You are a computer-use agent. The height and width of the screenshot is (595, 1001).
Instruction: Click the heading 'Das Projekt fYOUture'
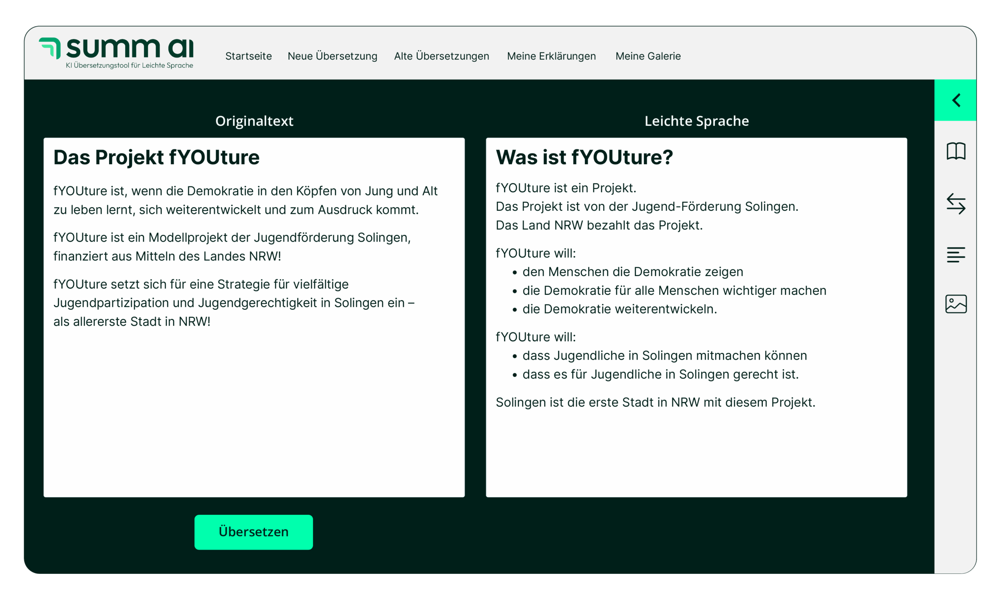[156, 157]
